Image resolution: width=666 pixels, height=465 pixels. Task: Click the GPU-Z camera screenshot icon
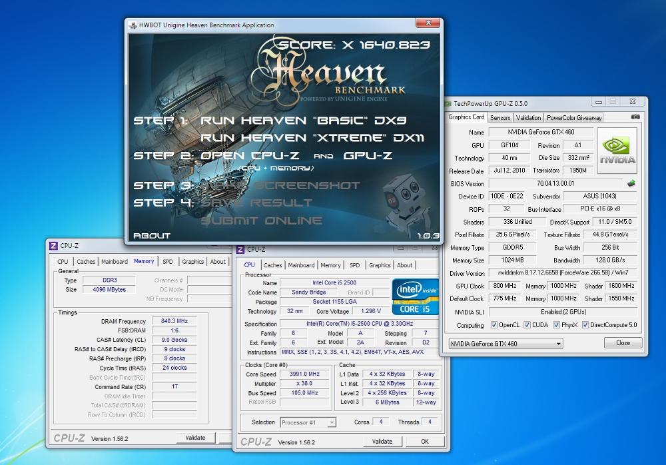[x=635, y=117]
